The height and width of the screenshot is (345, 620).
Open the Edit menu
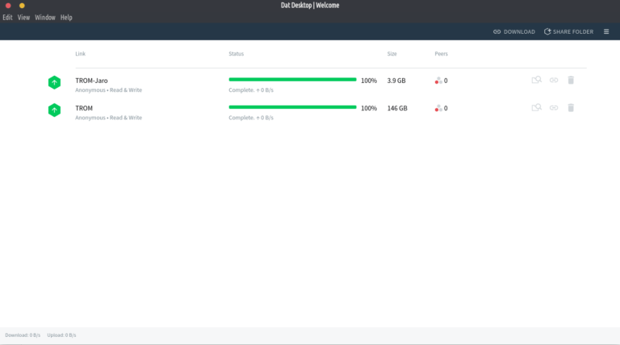pyautogui.click(x=7, y=17)
